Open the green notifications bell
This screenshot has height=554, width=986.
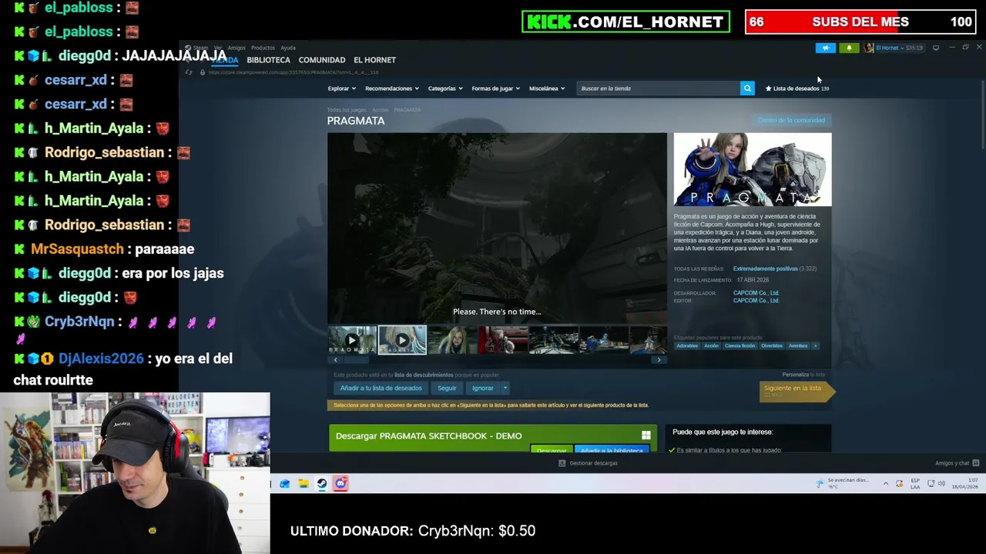pyautogui.click(x=849, y=48)
